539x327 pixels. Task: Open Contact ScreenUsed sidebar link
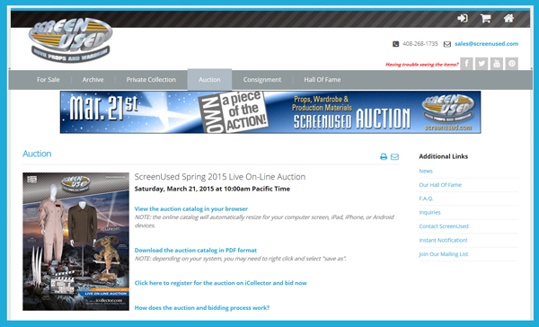pyautogui.click(x=444, y=225)
